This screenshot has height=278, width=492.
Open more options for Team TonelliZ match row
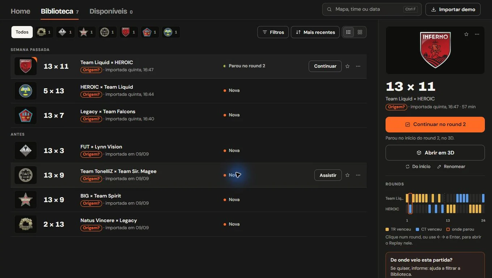click(358, 175)
